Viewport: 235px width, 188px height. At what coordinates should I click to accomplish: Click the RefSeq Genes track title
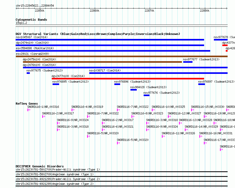pos(27,104)
